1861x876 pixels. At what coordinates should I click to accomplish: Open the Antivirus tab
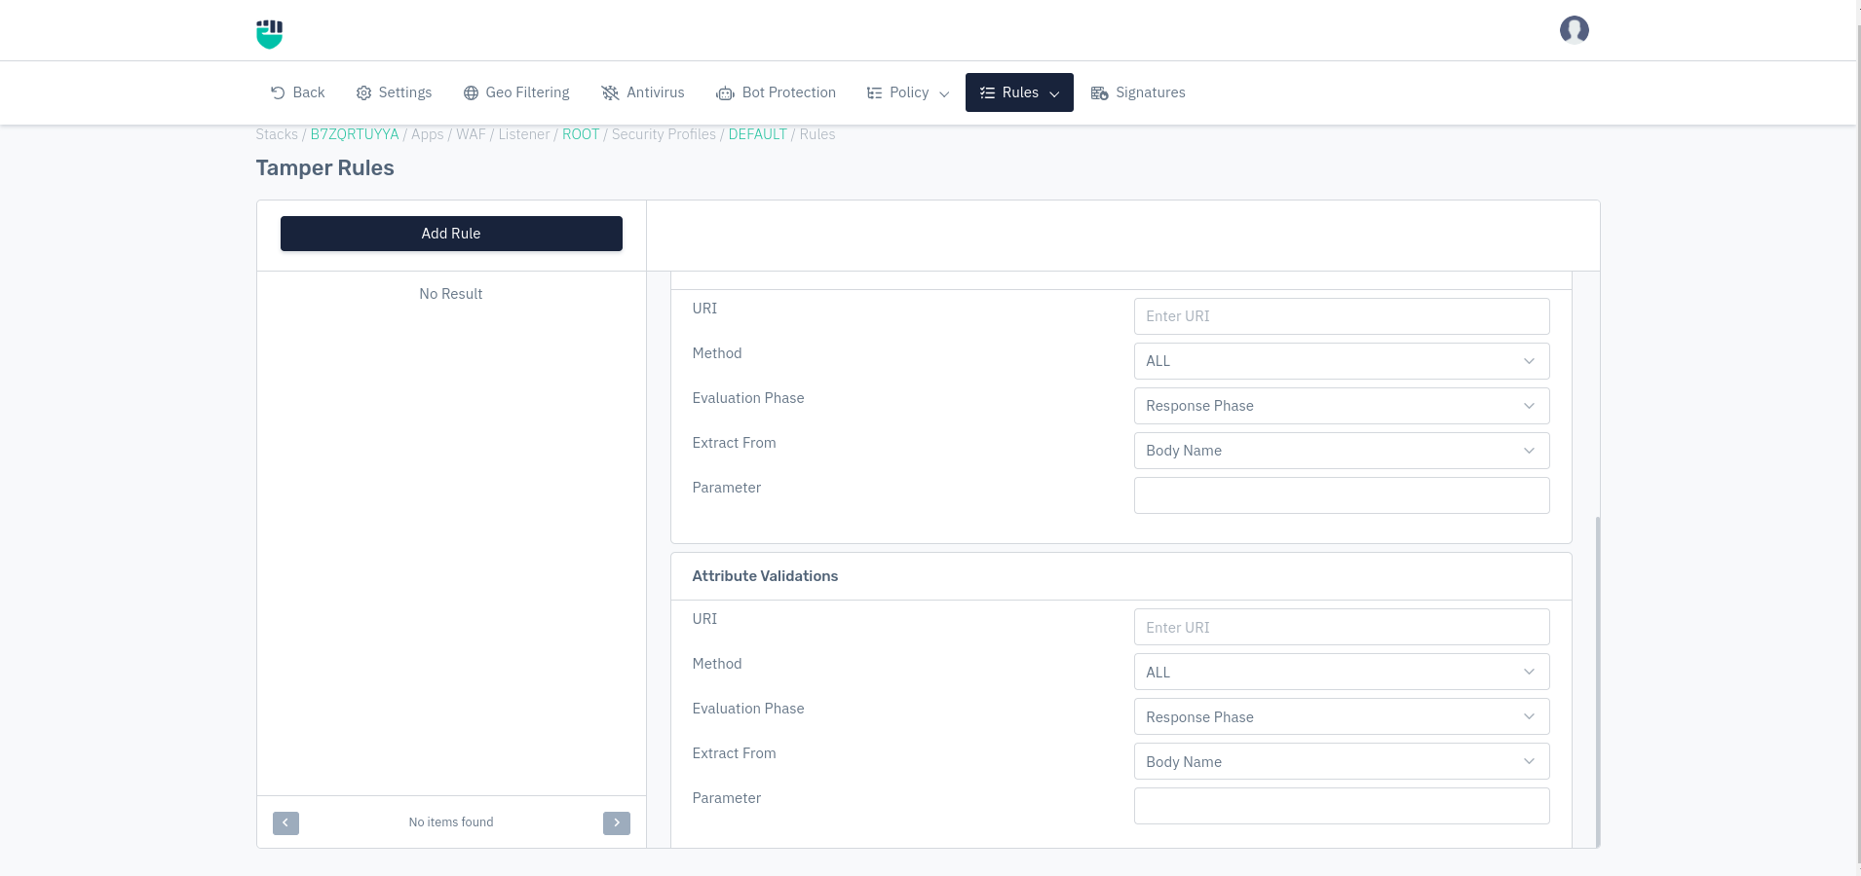click(643, 92)
